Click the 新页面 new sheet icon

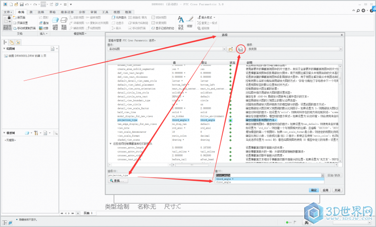[15, 17]
